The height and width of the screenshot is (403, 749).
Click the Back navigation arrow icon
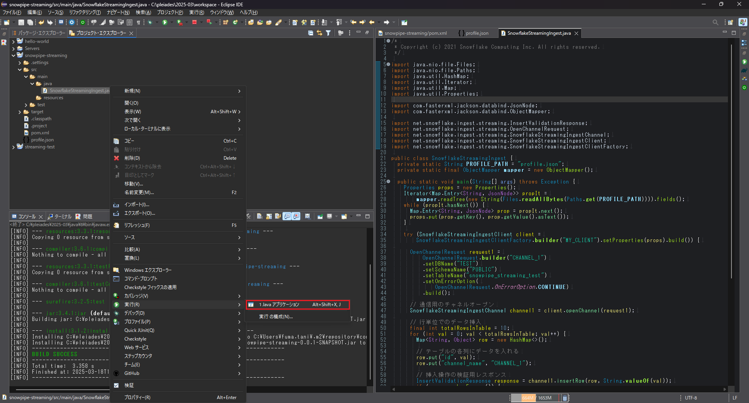coord(372,22)
